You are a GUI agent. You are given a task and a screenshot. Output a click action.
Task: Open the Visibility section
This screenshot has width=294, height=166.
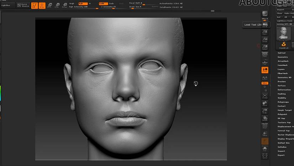click(x=282, y=98)
